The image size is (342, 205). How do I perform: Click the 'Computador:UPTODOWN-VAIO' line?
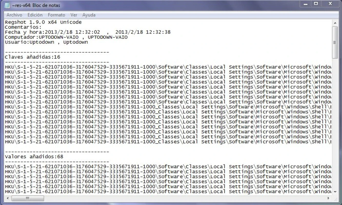click(66, 37)
